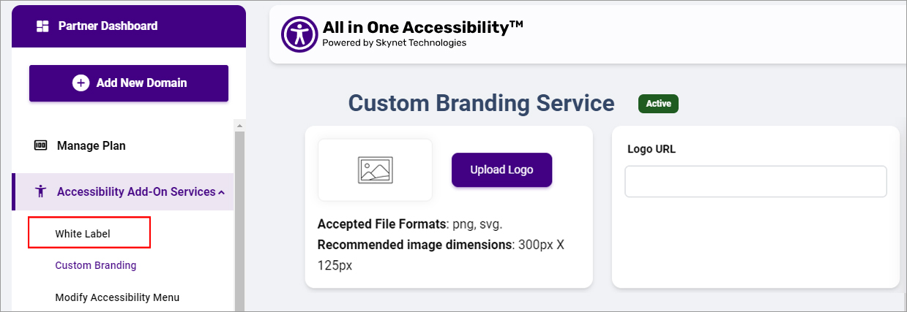907x312 pixels.
Task: Open the Modify Accessibility Menu item
Action: pos(117,297)
